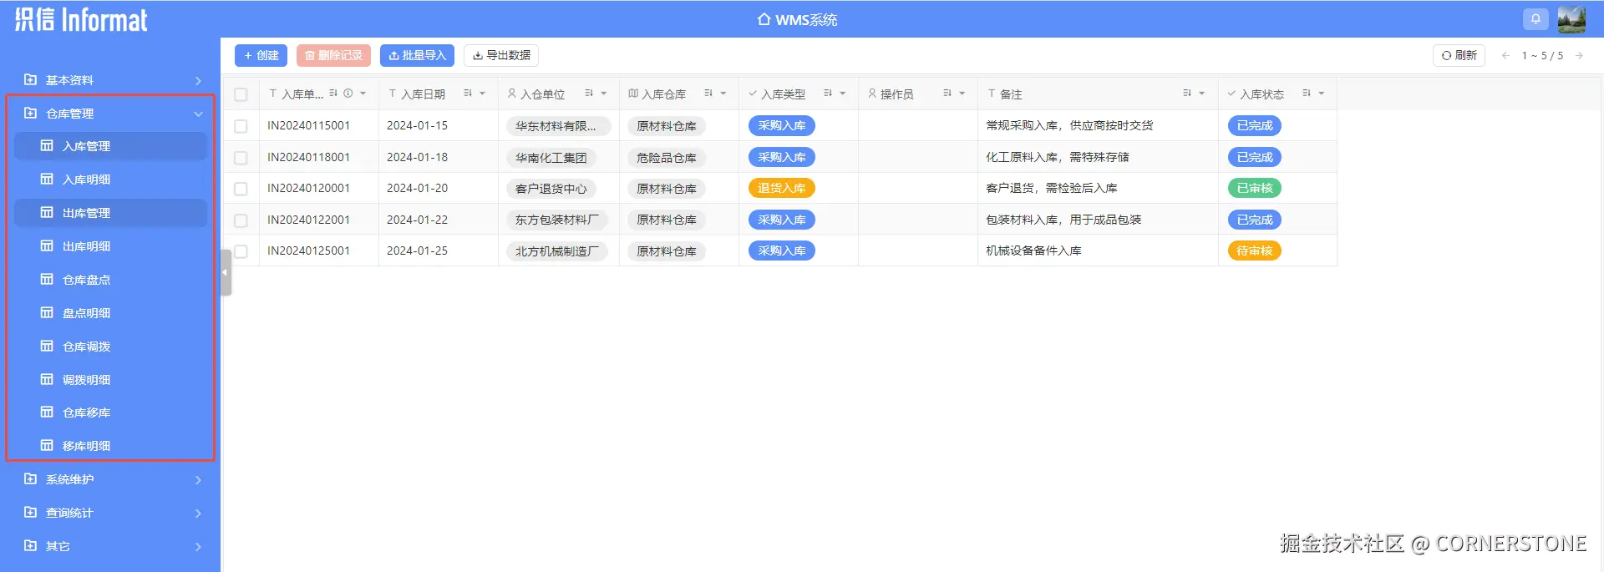1604x572 pixels.
Task: Go to previous page arrow
Action: click(1505, 56)
